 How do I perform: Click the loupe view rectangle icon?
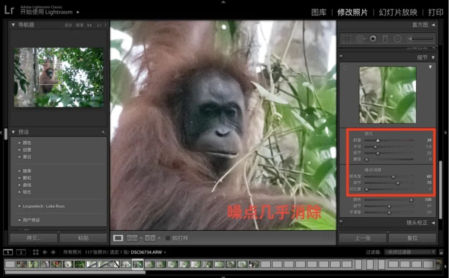point(118,238)
